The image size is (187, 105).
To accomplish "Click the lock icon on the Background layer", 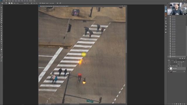I will tap(184, 71).
